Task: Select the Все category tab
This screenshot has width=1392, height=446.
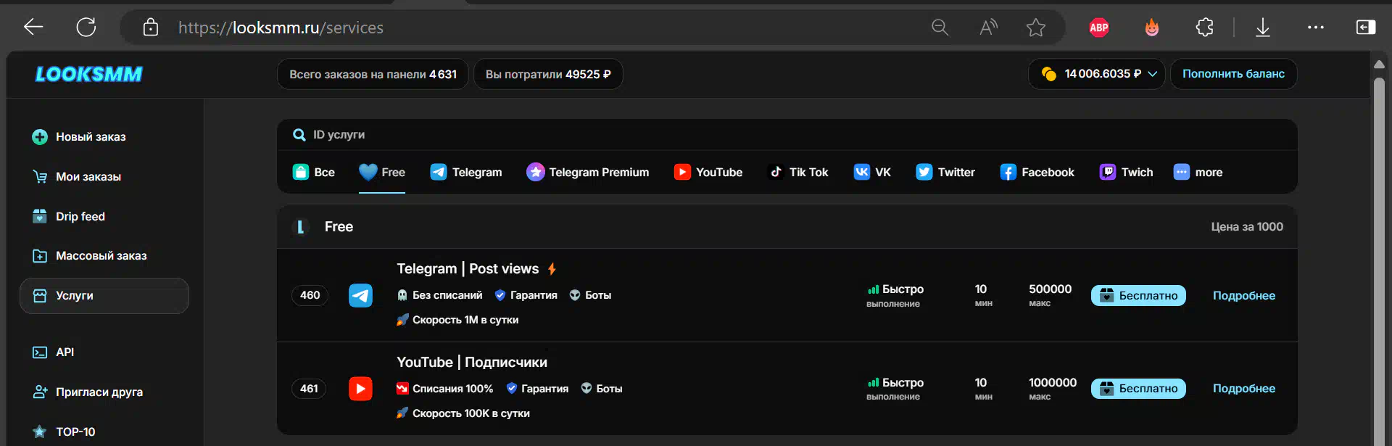Action: tap(313, 172)
